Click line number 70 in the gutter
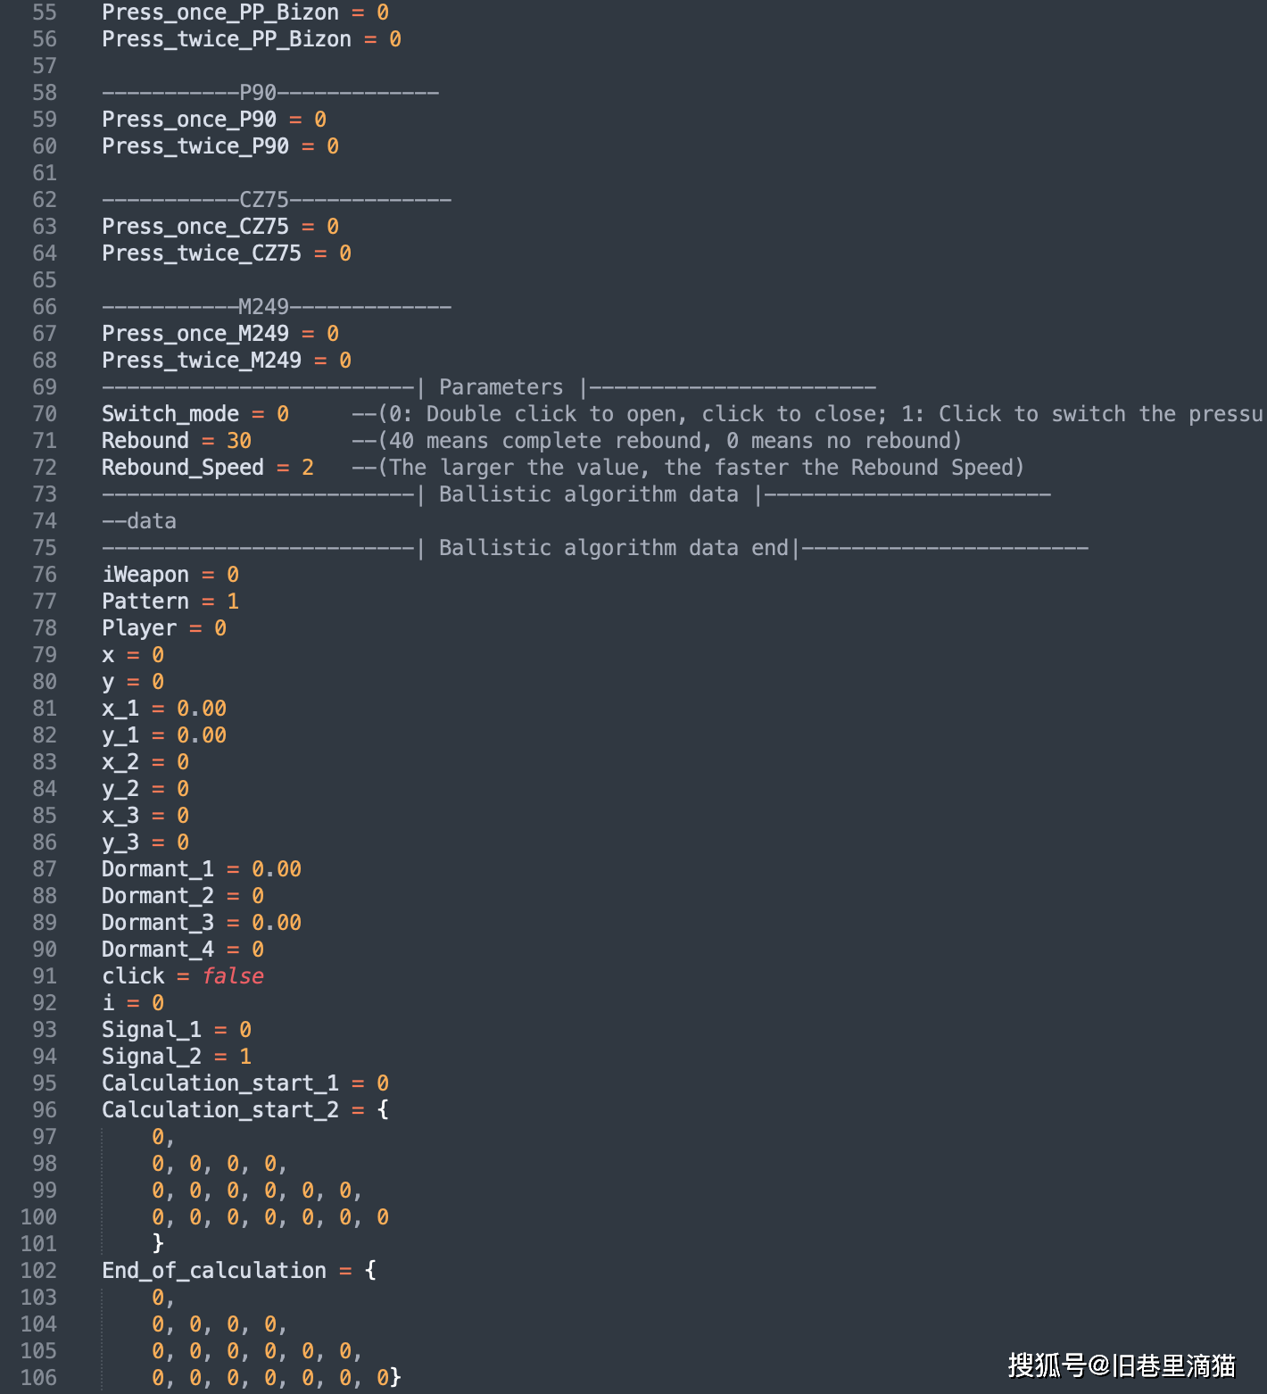This screenshot has width=1267, height=1394. point(45,414)
